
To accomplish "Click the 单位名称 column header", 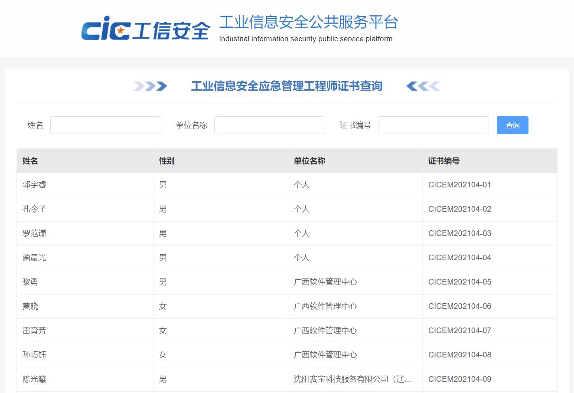I will pyautogui.click(x=309, y=161).
